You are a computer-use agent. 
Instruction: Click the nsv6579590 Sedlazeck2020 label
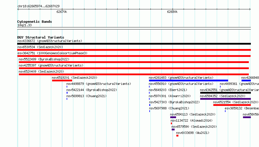[x=194, y=127]
